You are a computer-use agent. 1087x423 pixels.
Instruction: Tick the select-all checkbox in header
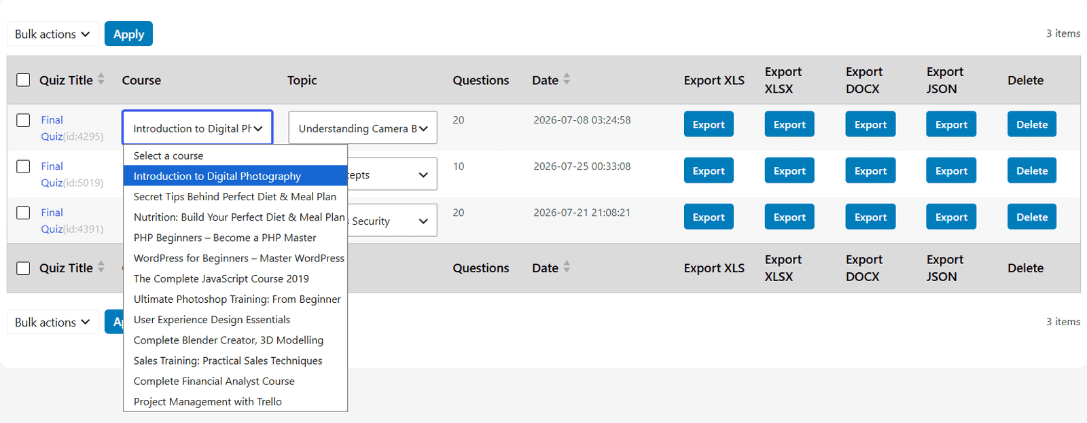coord(23,80)
